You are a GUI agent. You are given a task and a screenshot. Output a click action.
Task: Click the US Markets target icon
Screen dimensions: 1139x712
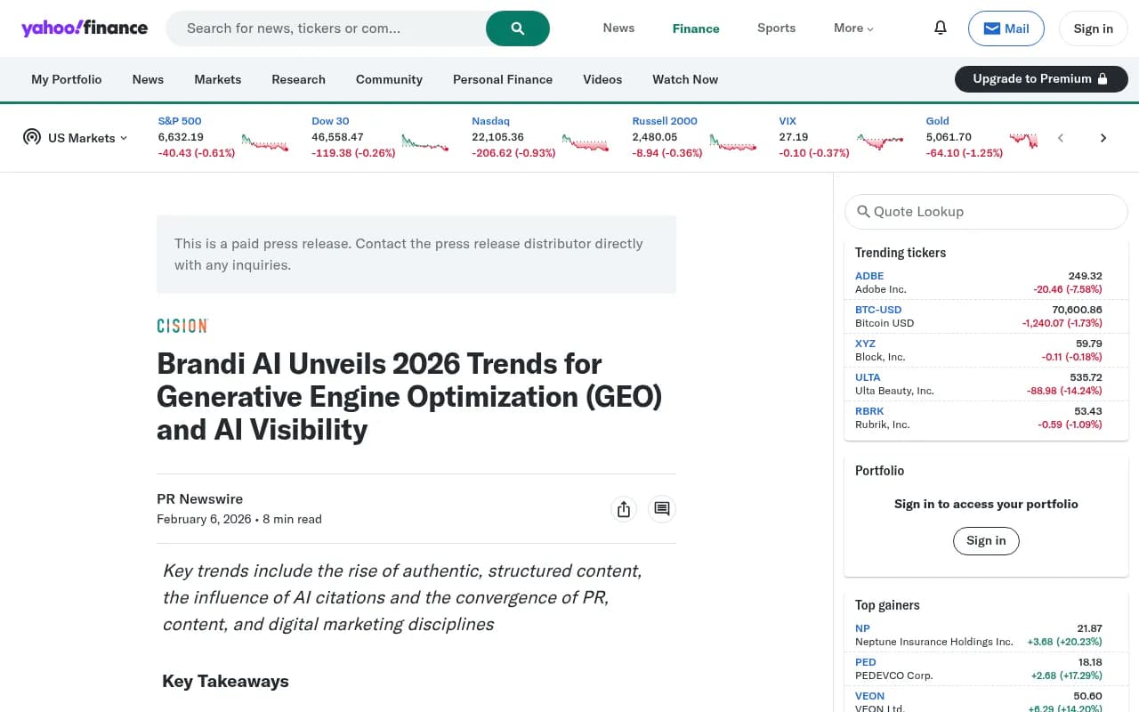[x=32, y=137]
